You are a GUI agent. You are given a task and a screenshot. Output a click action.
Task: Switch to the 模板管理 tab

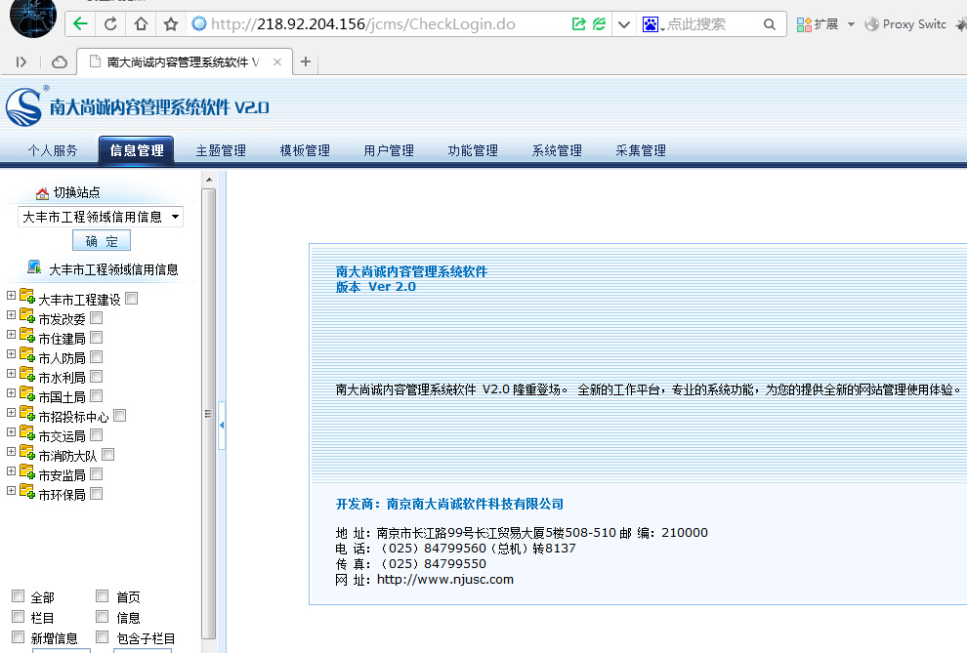tap(305, 151)
